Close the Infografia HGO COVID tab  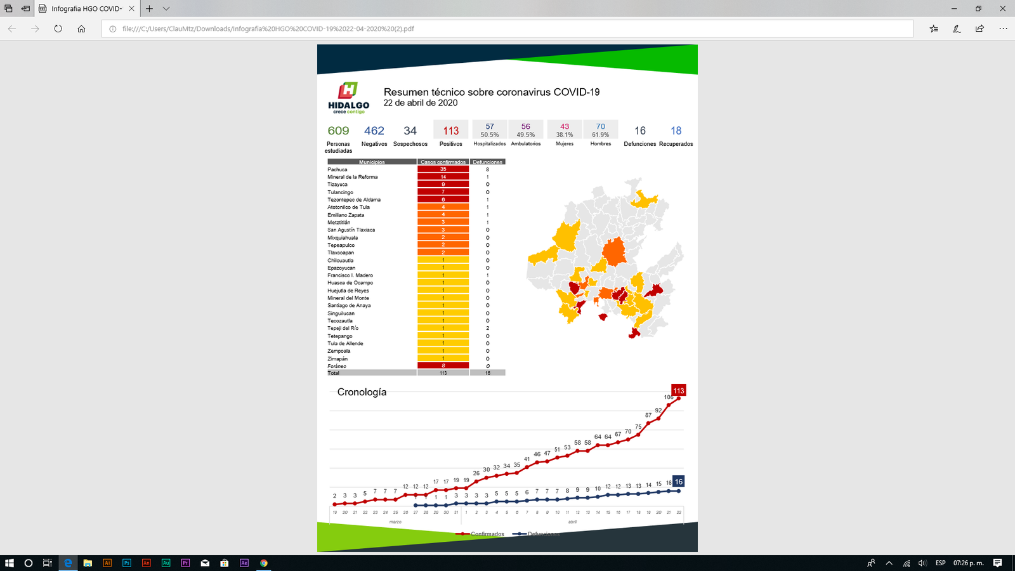[131, 9]
